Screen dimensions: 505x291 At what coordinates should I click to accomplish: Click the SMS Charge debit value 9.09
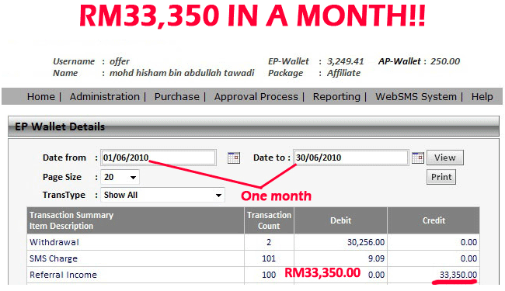pos(376,258)
